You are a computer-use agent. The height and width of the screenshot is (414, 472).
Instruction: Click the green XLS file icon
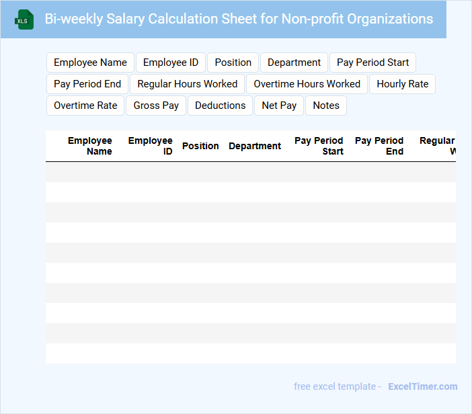(24, 19)
